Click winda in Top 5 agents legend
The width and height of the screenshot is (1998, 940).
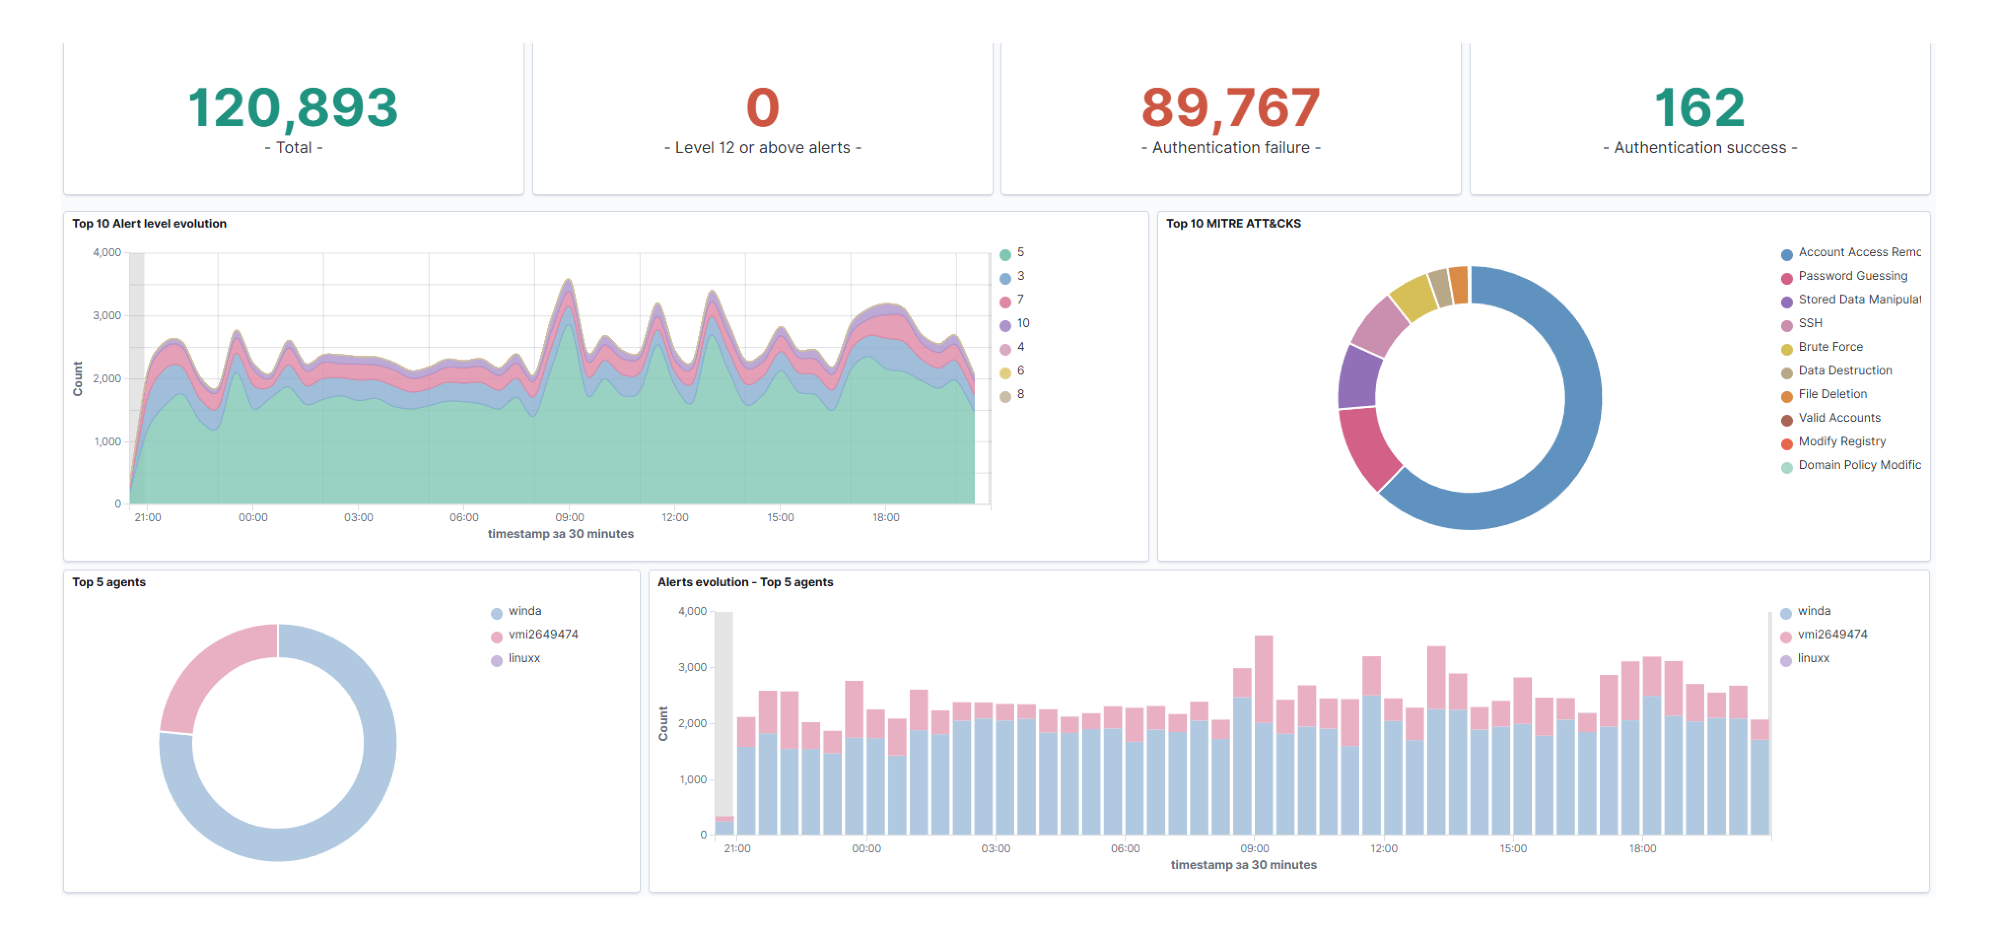[524, 611]
